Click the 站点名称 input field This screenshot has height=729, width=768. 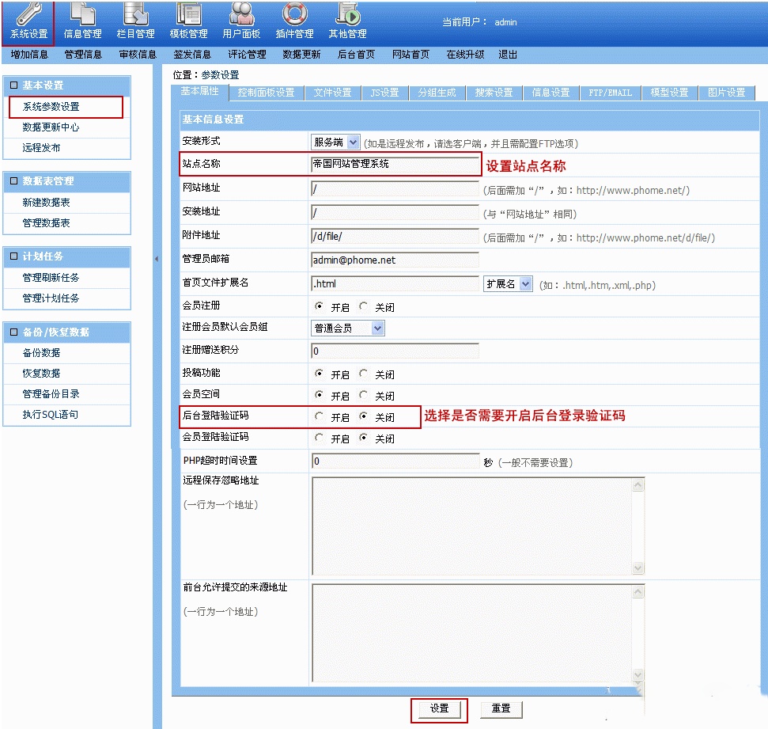pos(395,165)
